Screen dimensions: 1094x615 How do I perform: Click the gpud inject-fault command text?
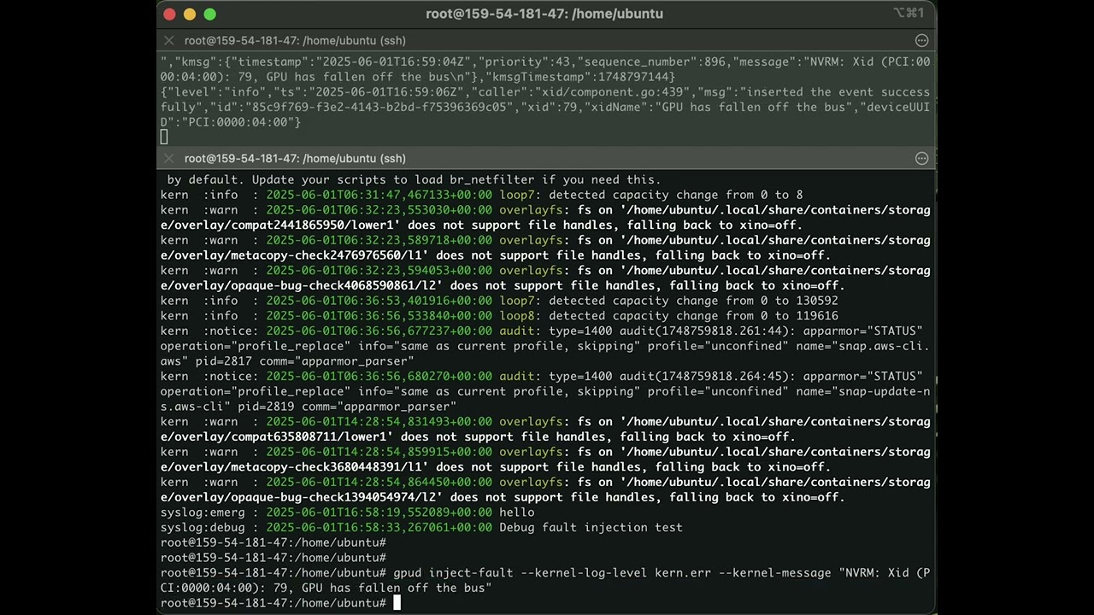coord(545,580)
